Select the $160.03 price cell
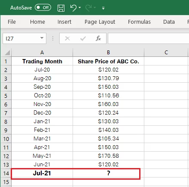 [108, 104]
